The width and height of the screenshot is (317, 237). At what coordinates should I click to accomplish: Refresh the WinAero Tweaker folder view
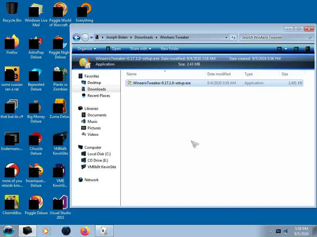coord(233,37)
